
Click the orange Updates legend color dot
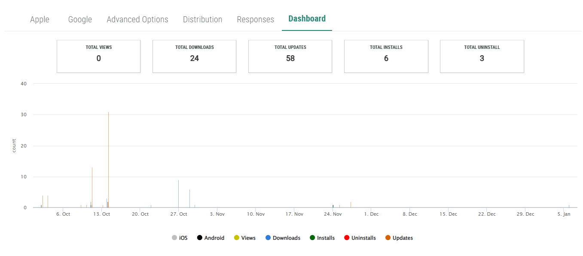[x=388, y=238]
